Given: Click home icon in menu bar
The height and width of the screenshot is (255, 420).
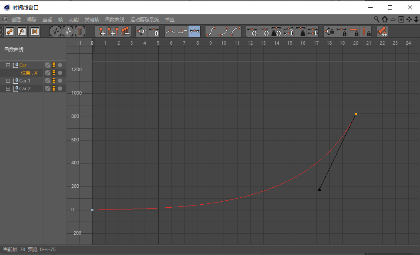Looking at the screenshot, I should click(x=385, y=19).
